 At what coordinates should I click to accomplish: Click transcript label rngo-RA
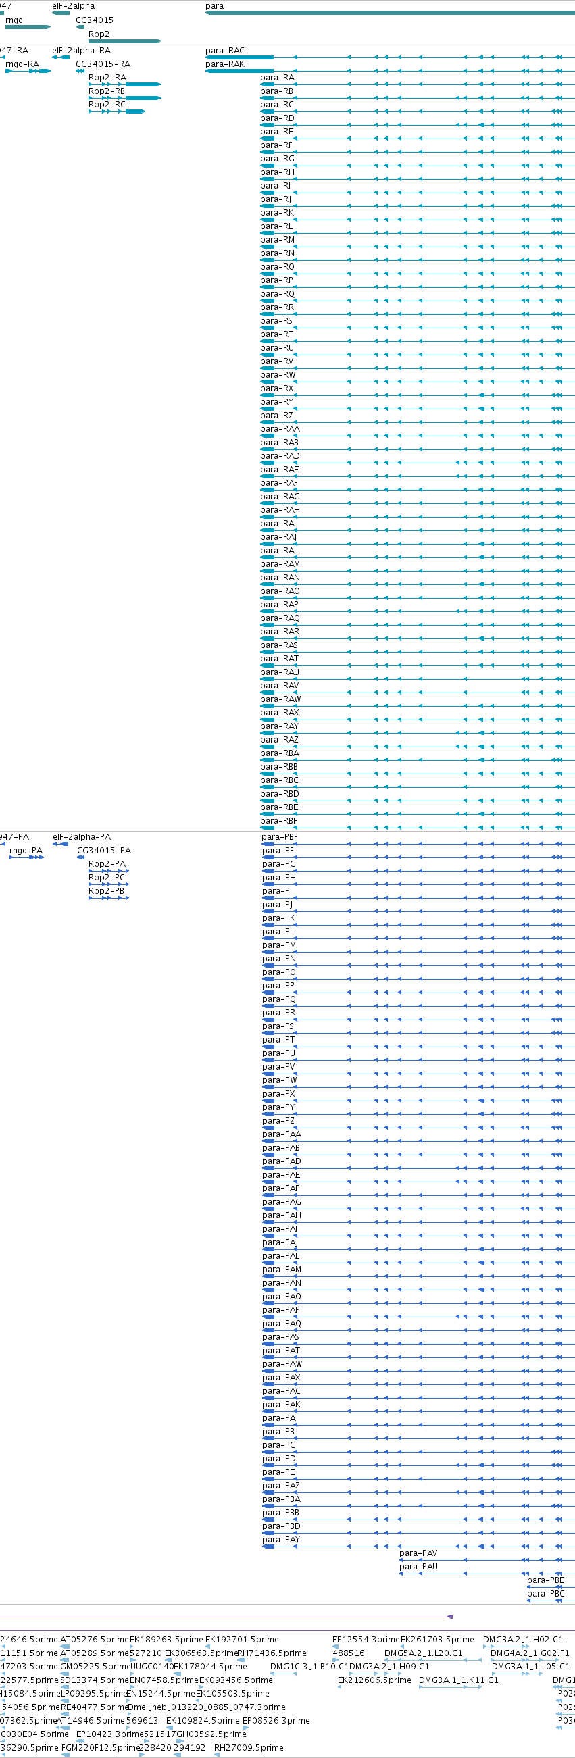[x=22, y=64]
